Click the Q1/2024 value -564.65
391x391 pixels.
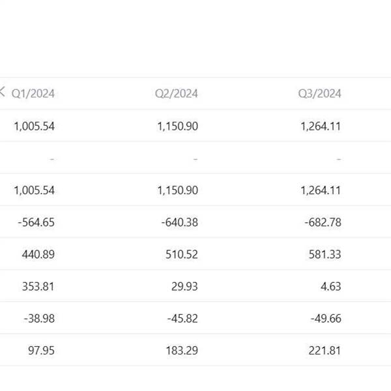coord(36,222)
